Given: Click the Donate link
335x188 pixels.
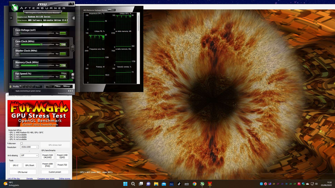Looking at the screenshot, I should click(30, 179).
